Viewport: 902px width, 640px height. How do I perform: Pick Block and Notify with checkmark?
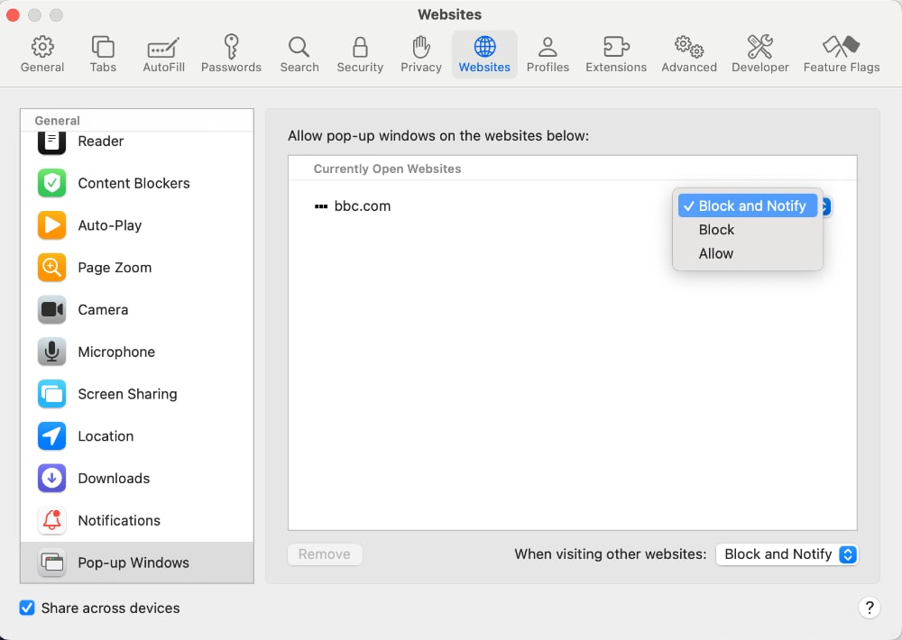748,206
